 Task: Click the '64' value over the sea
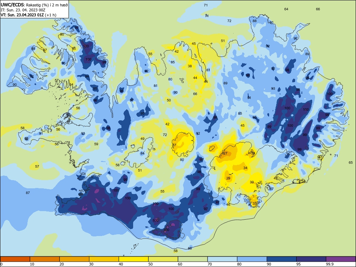286,9
